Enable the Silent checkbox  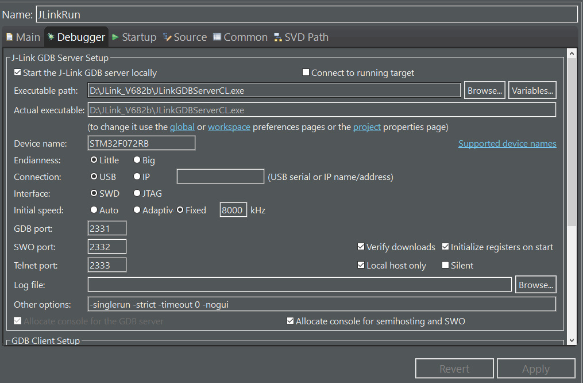tap(445, 265)
